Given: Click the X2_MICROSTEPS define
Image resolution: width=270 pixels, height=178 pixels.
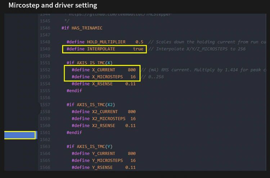Looking at the screenshot, I should (104, 119).
